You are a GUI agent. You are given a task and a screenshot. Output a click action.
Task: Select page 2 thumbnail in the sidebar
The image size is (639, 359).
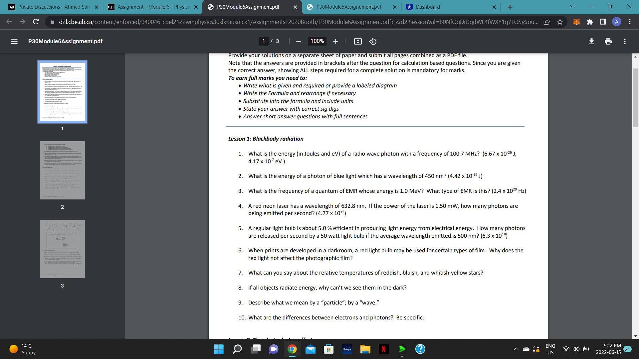(x=62, y=170)
